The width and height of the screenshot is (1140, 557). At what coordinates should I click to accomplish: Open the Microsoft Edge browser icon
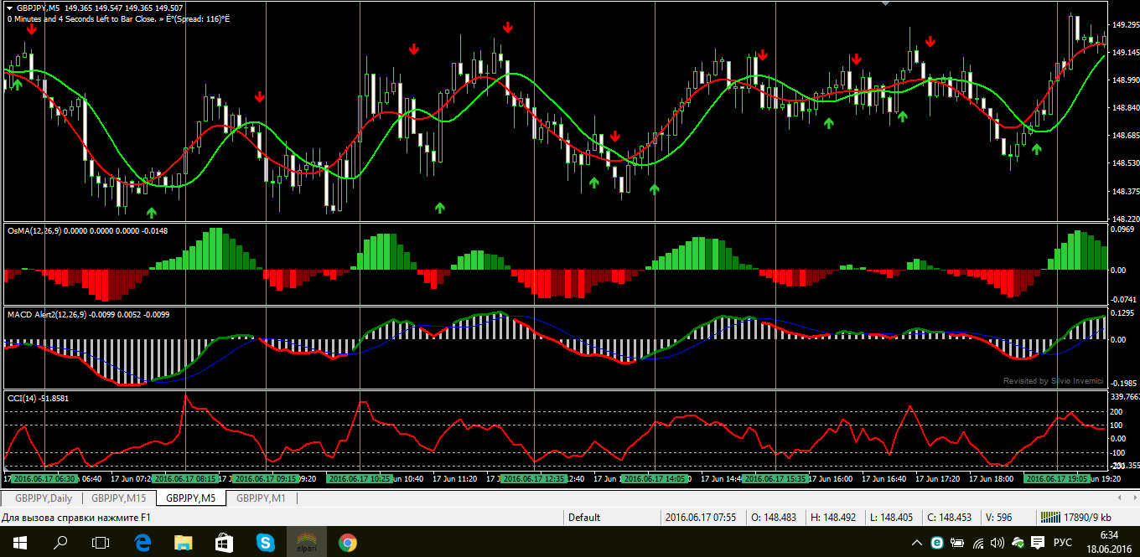pyautogui.click(x=142, y=543)
